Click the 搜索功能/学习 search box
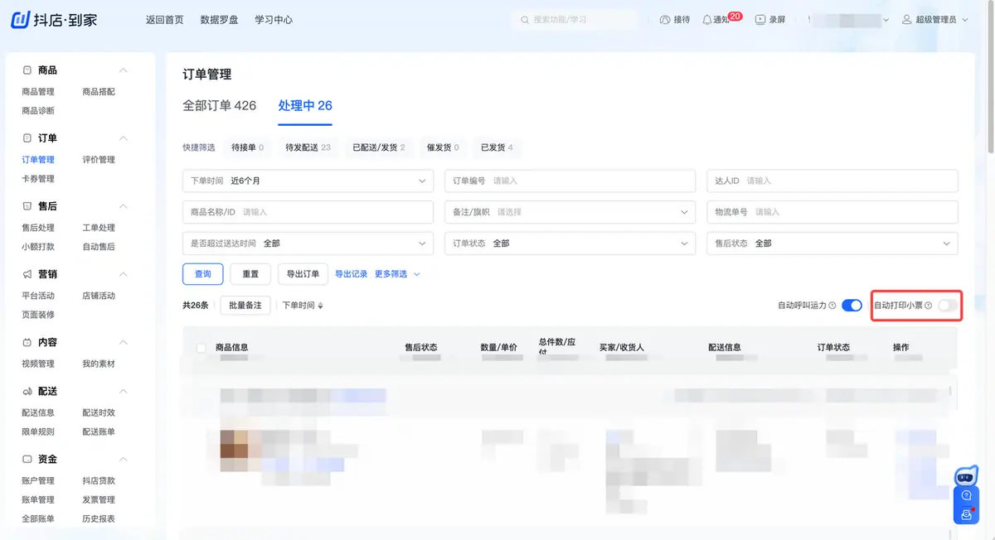The height and width of the screenshot is (540, 995). 575,19
